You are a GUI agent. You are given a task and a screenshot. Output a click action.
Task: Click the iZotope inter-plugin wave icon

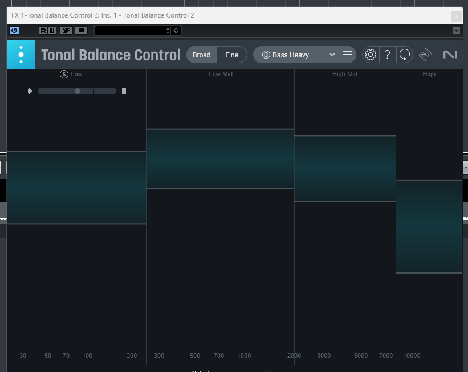coord(425,55)
